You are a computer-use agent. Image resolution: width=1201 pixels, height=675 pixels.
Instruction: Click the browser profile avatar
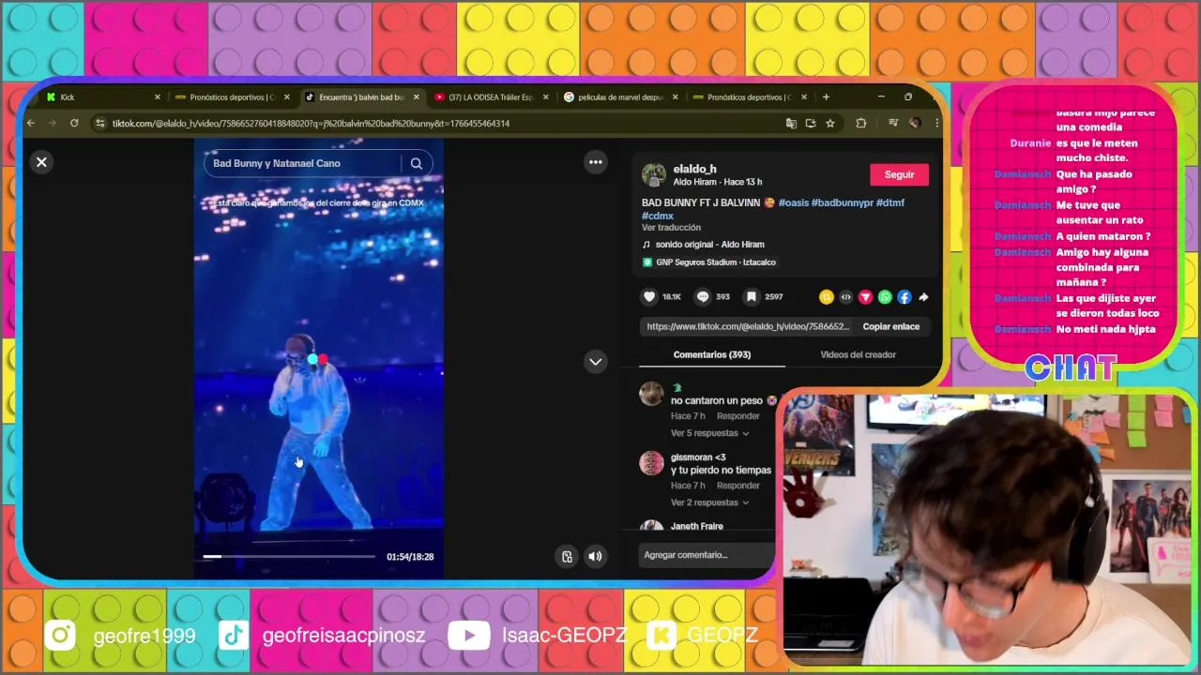[915, 123]
